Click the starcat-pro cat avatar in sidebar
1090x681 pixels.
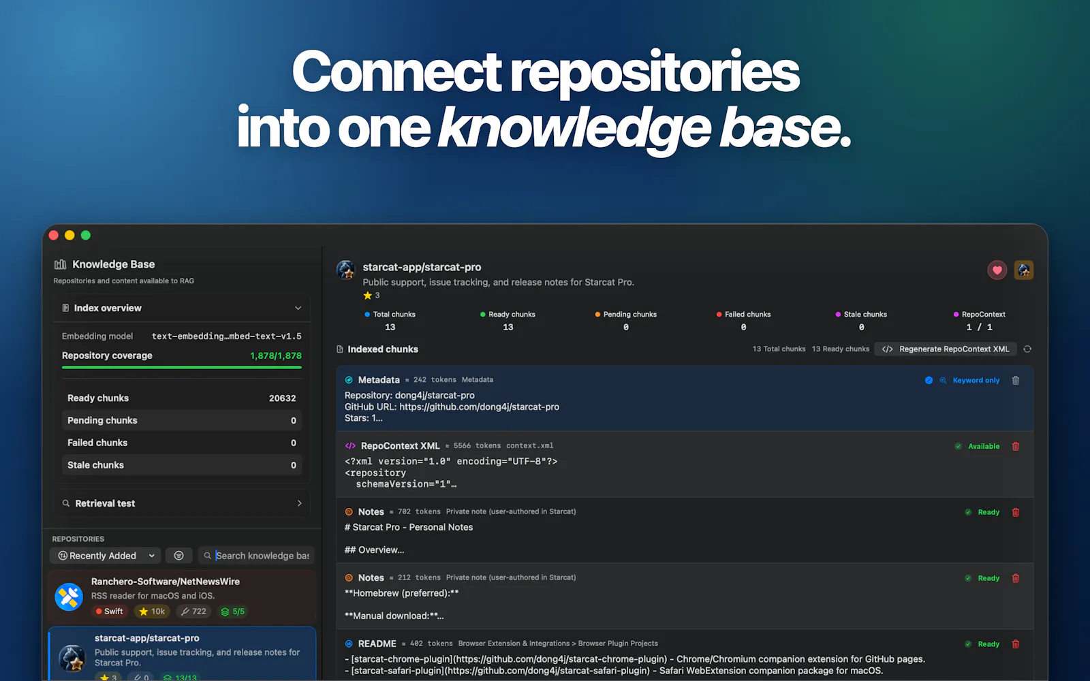pos(72,659)
